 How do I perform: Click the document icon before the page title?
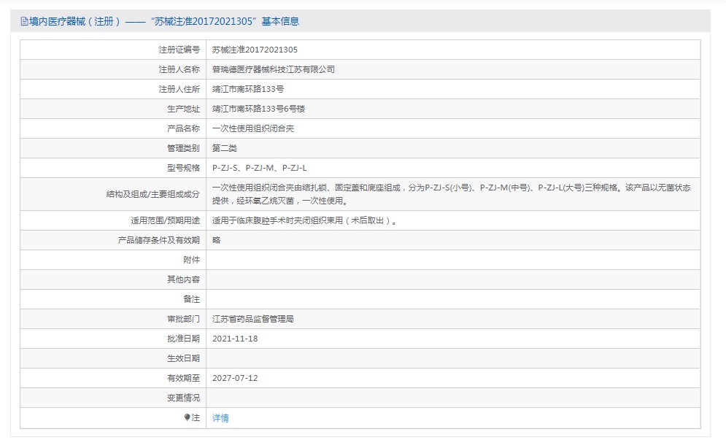click(25, 21)
